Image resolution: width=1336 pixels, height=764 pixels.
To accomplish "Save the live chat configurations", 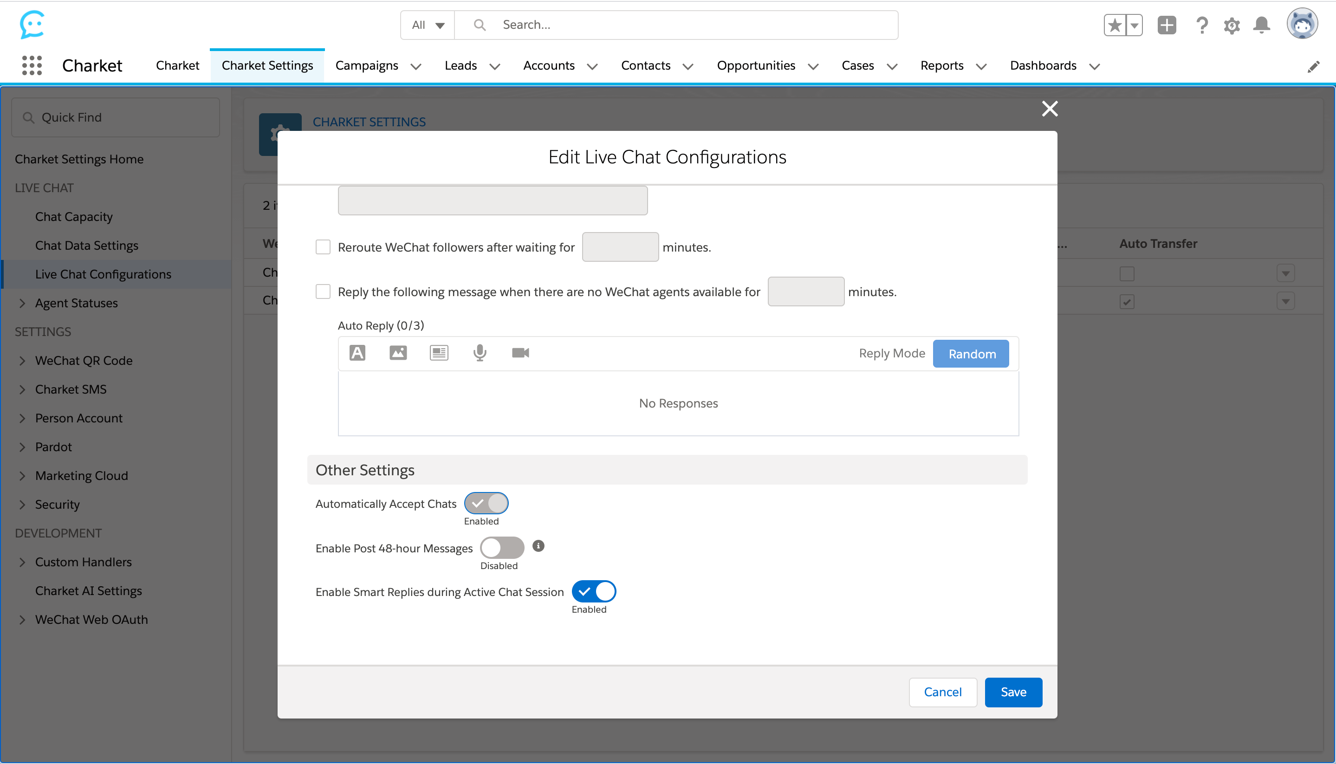I will pyautogui.click(x=1013, y=692).
